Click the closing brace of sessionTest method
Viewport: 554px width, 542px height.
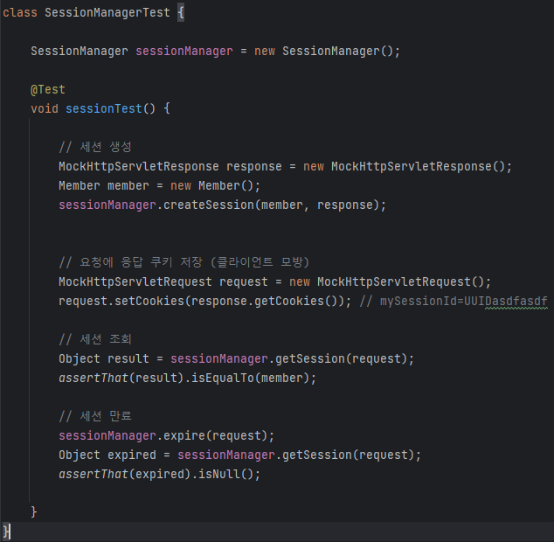coord(34,512)
